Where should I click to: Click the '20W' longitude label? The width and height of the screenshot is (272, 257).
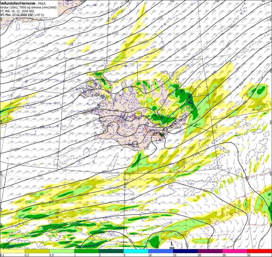pyautogui.click(x=127, y=1)
